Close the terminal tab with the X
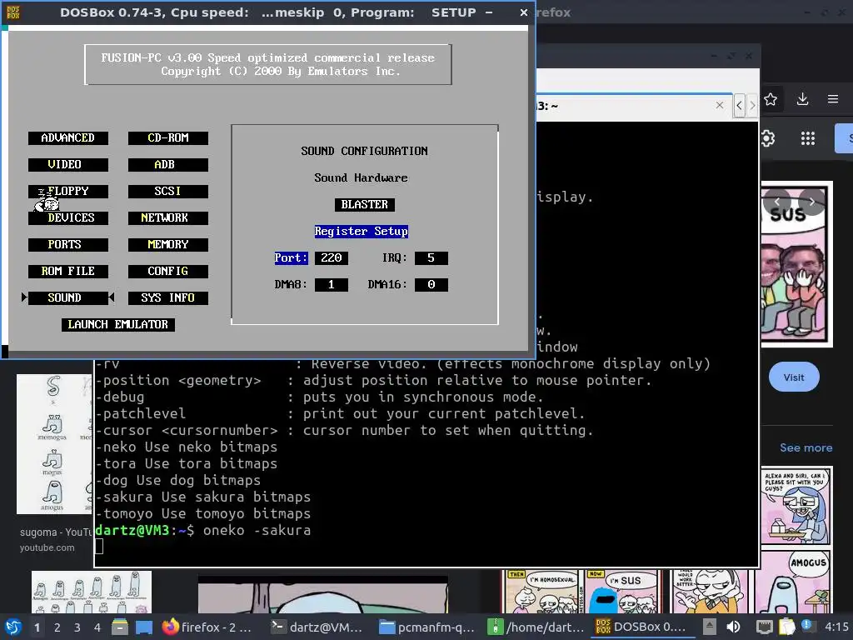This screenshot has width=853, height=640. point(720,105)
